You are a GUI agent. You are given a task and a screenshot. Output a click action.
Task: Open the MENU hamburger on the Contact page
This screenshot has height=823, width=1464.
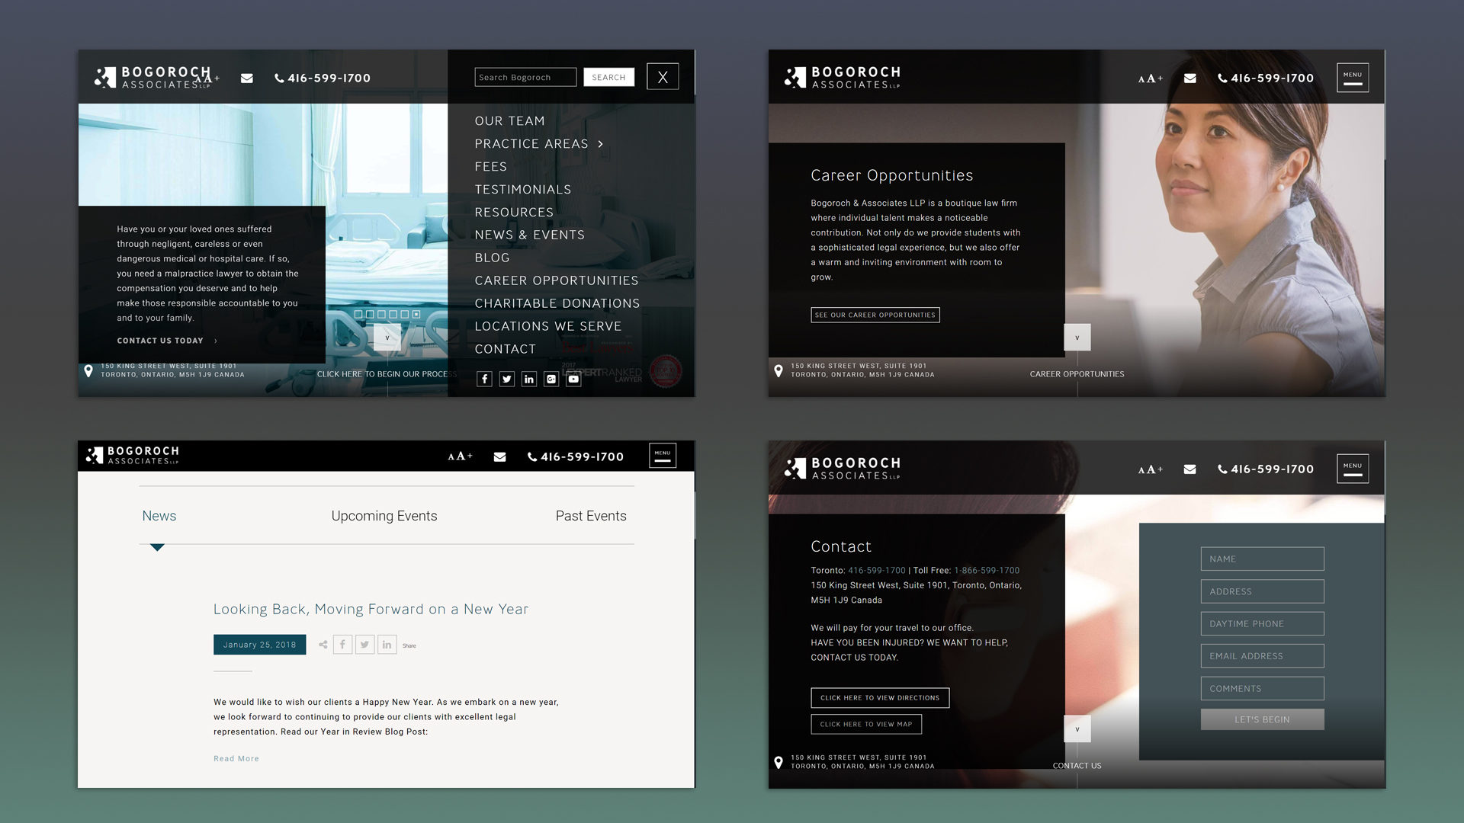pyautogui.click(x=1352, y=469)
